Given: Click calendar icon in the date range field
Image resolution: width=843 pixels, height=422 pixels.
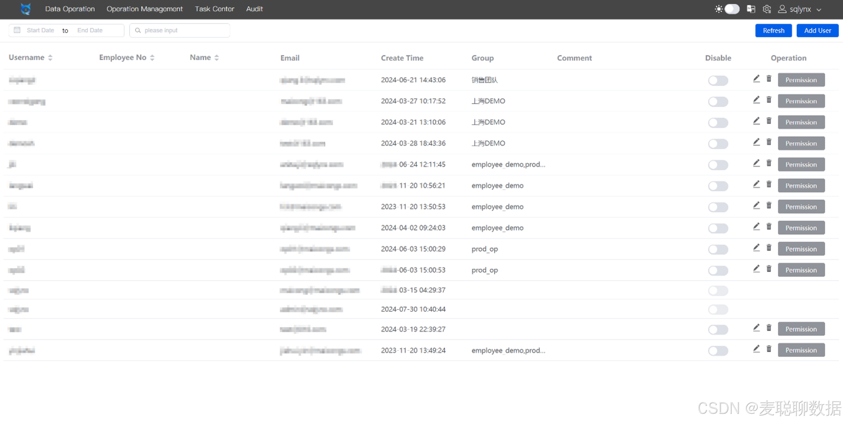Looking at the screenshot, I should (17, 30).
